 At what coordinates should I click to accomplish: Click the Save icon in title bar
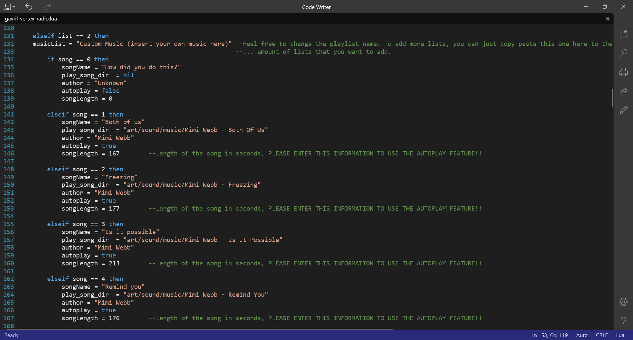pyautogui.click(x=7, y=7)
